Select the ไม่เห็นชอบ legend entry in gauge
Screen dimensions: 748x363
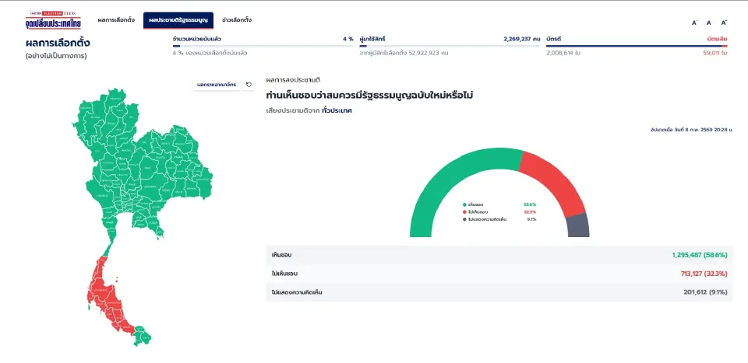[x=499, y=211]
